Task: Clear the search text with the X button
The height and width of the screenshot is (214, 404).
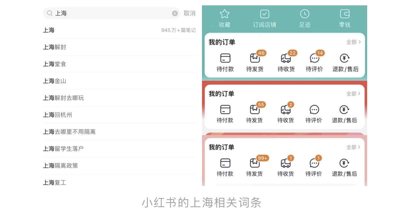Action: coord(175,13)
